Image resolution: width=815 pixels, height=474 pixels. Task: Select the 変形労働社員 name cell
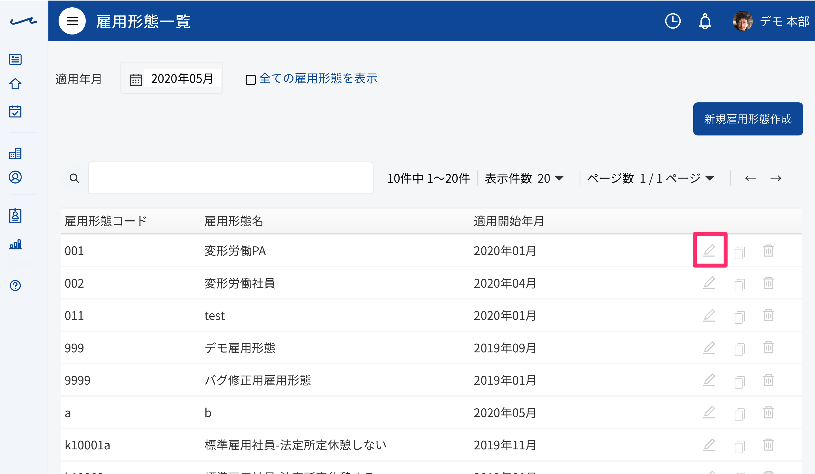coord(240,283)
